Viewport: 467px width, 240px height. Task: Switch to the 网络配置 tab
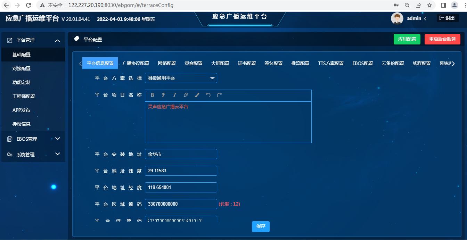[167, 64]
